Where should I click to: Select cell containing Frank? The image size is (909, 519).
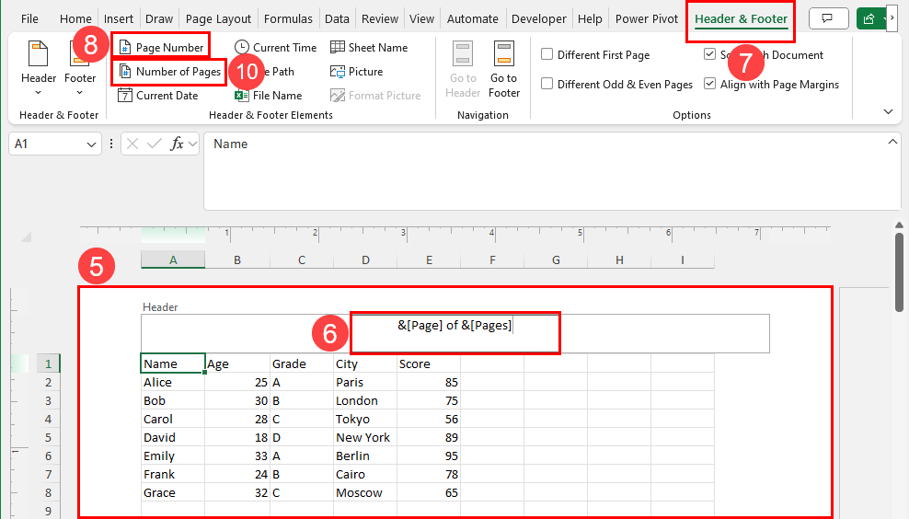pyautogui.click(x=173, y=474)
